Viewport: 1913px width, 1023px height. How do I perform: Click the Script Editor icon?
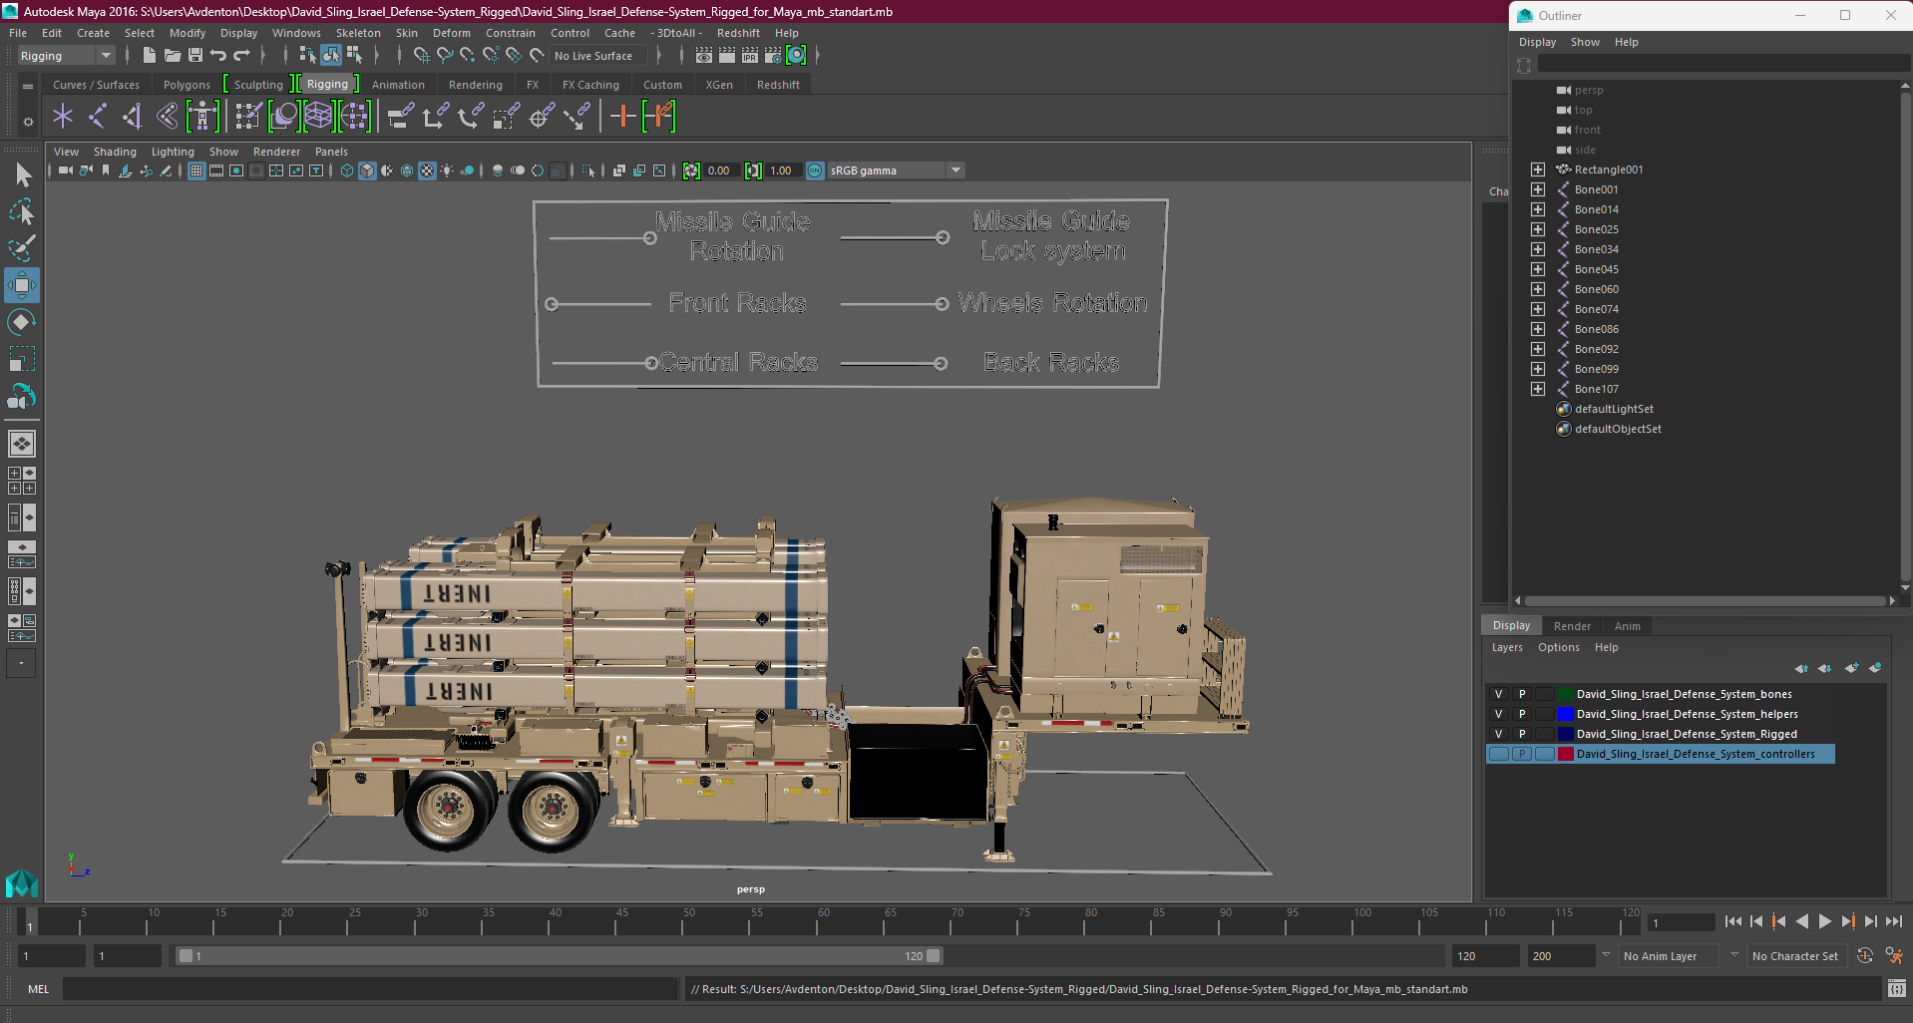click(1897, 989)
